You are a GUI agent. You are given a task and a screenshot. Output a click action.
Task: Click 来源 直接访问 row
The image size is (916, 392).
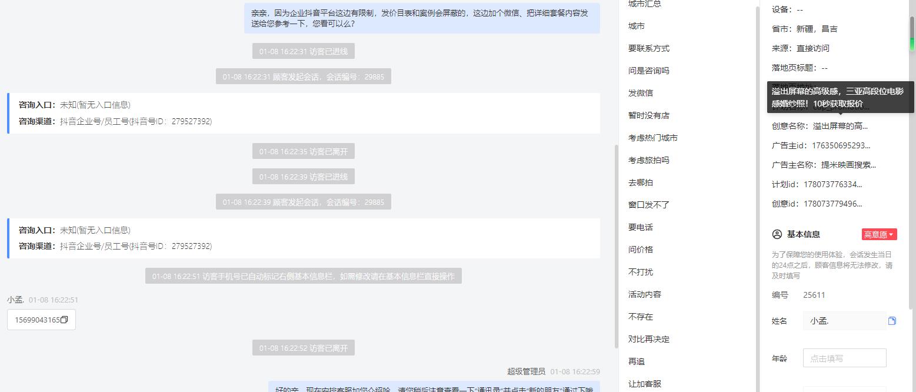click(x=800, y=48)
